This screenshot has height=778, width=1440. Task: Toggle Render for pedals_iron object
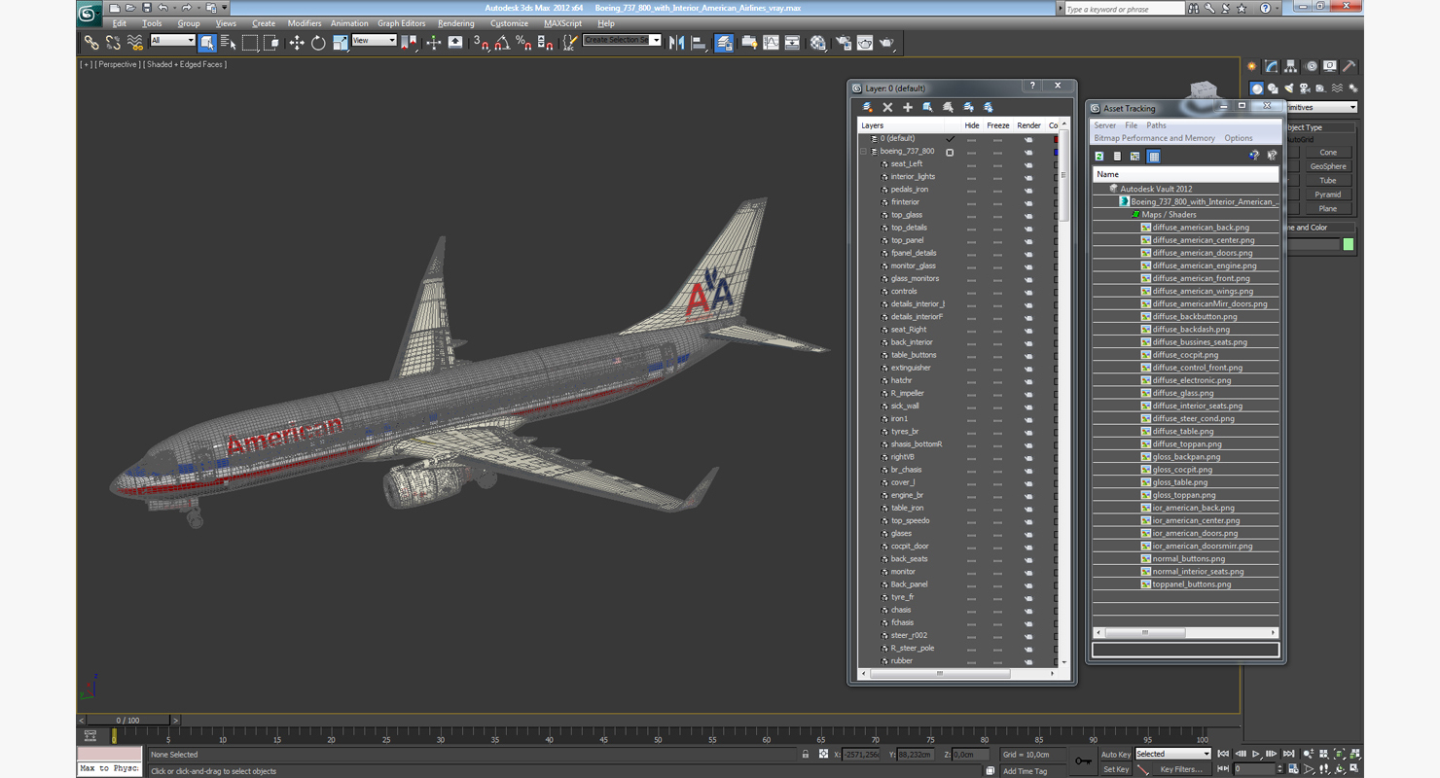click(1027, 190)
